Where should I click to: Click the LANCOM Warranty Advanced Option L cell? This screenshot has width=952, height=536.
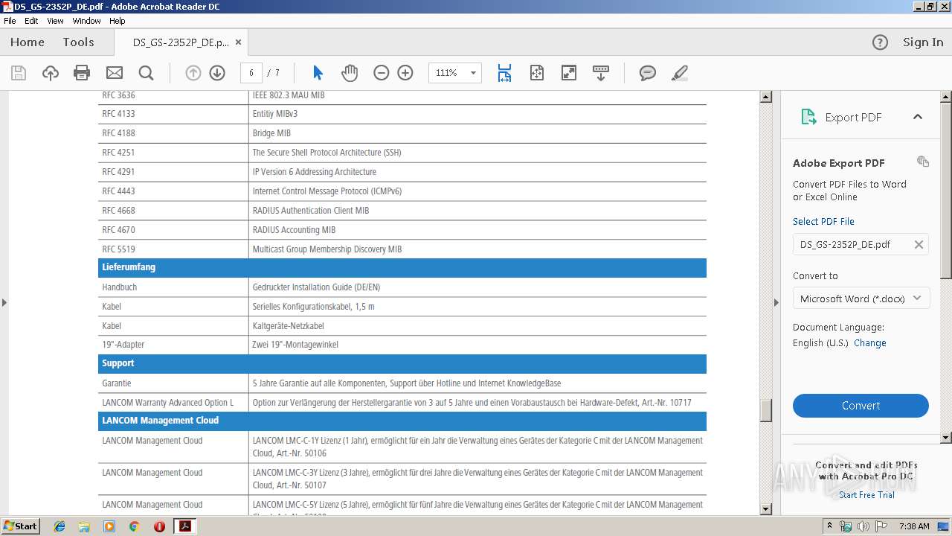[x=173, y=403]
